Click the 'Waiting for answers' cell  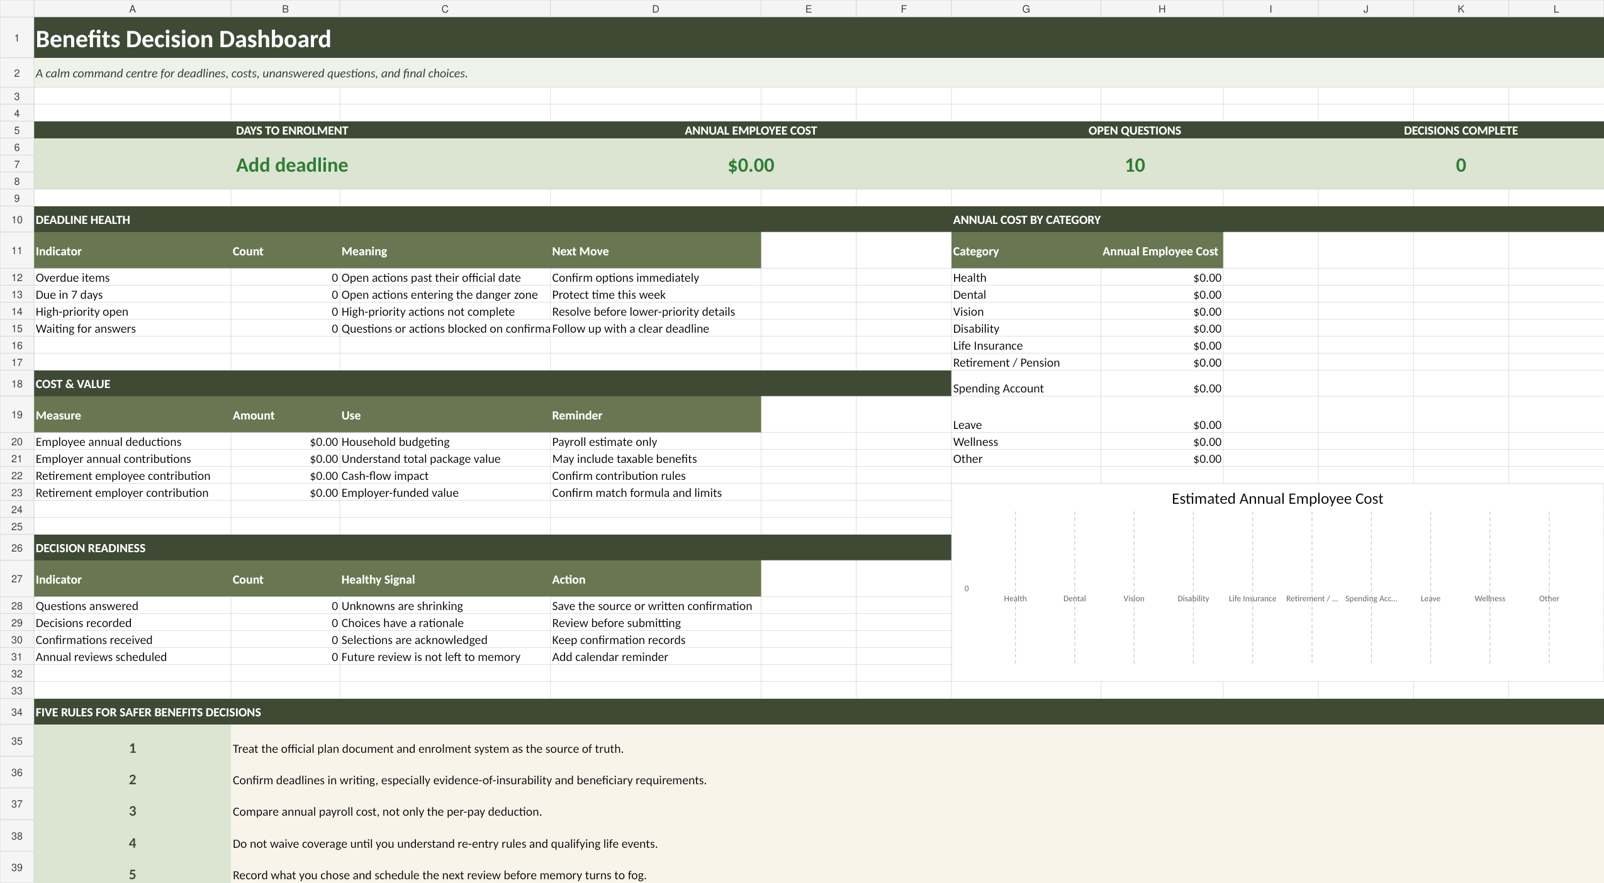point(132,329)
